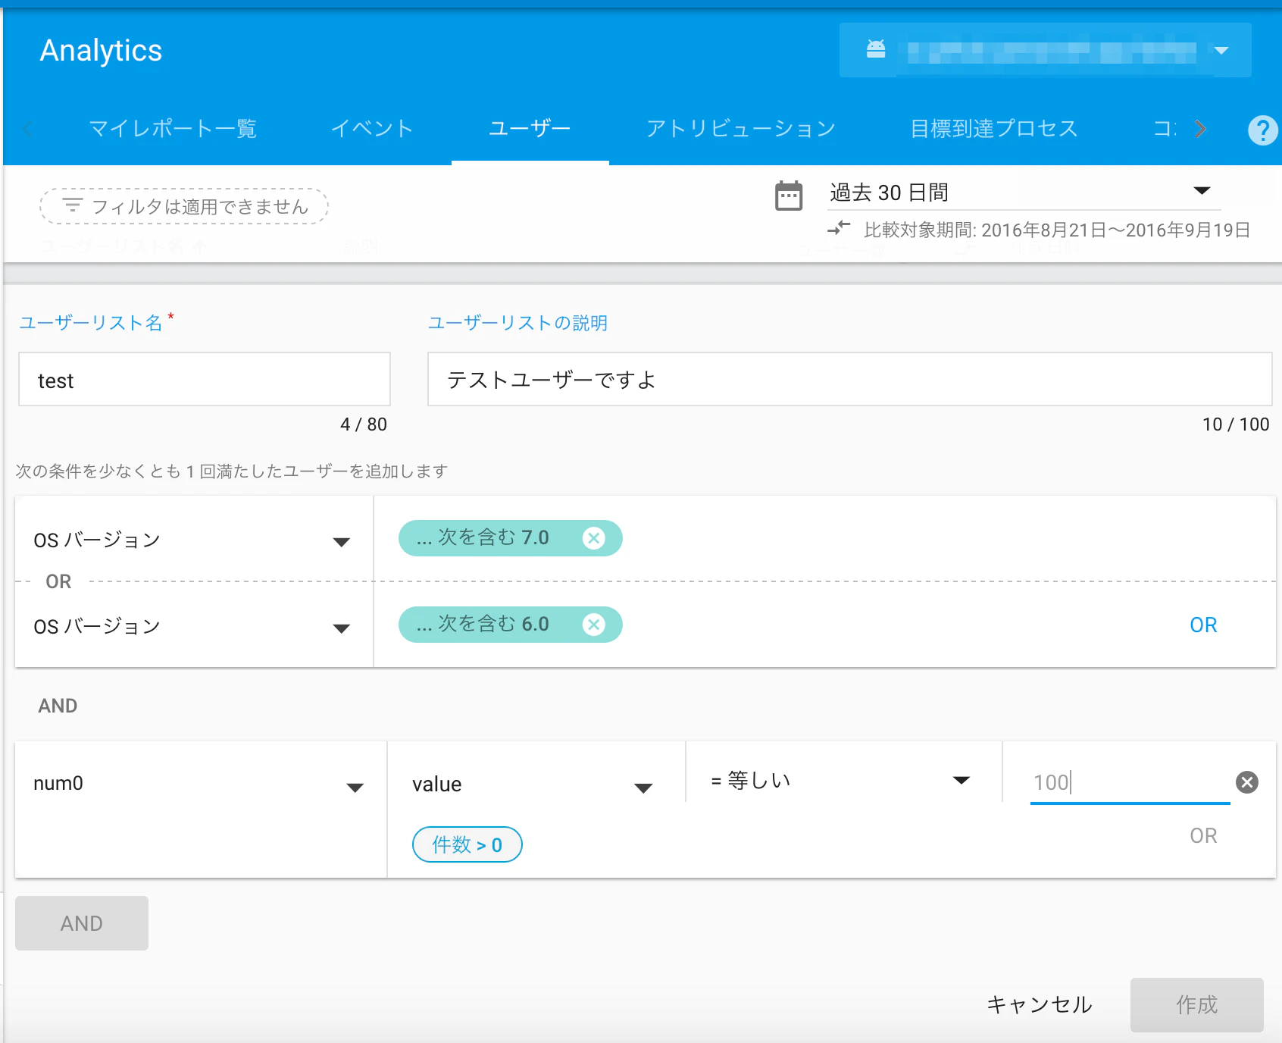The width and height of the screenshot is (1282, 1043).
Task: Open the app selector dropdown
Action: pos(1045,50)
